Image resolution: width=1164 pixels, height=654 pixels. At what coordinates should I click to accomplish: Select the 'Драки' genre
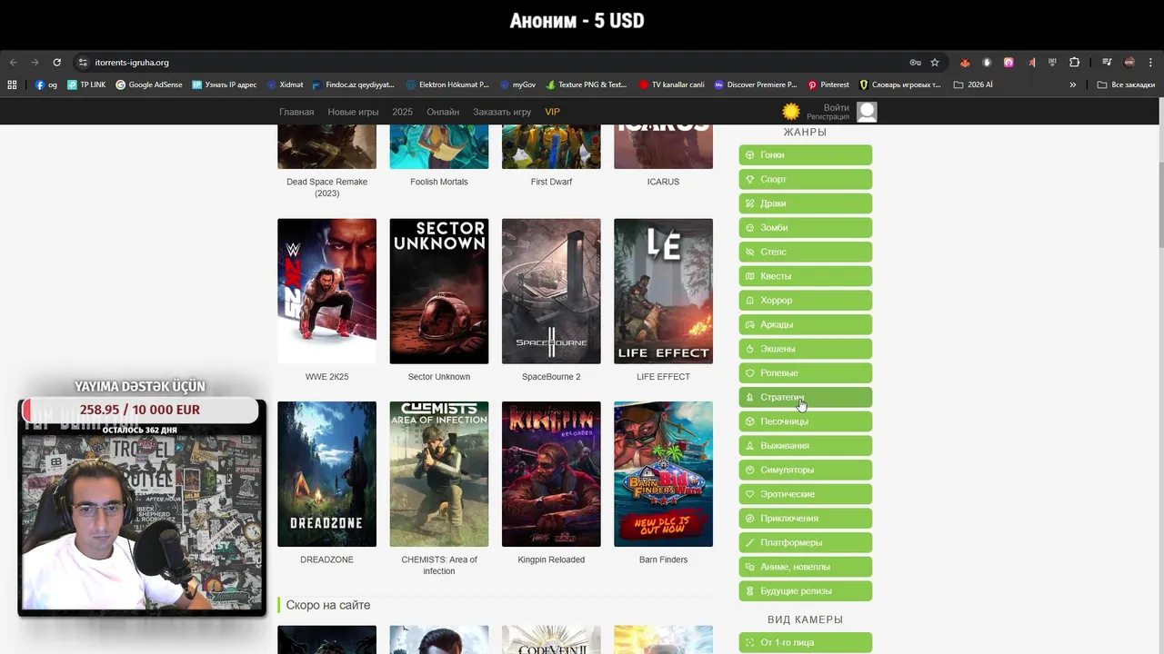[805, 203]
